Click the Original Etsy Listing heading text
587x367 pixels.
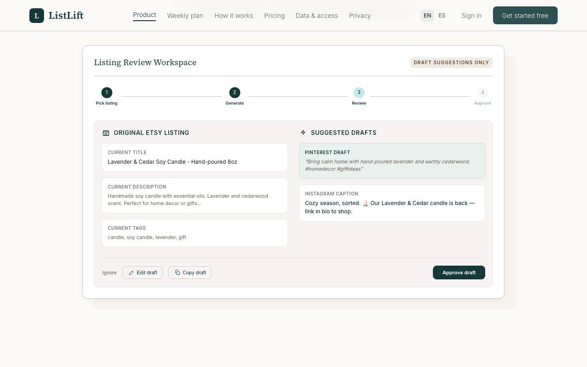151,133
